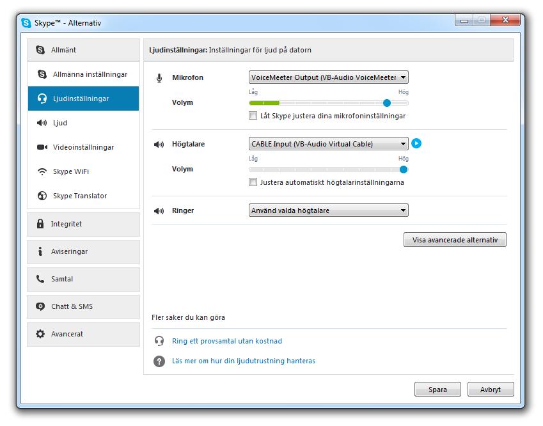This screenshot has height=426, width=543.
Task: Click the speaker icon next to Högtalare
Action: coord(159,145)
